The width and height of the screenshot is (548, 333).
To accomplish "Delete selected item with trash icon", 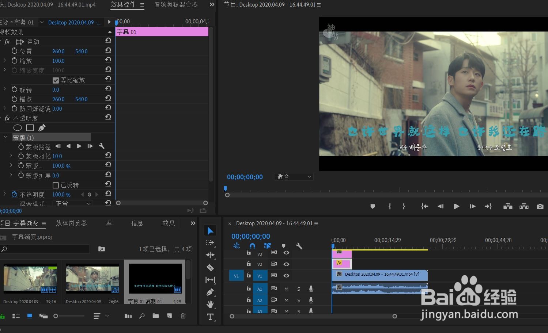I will 183,316.
